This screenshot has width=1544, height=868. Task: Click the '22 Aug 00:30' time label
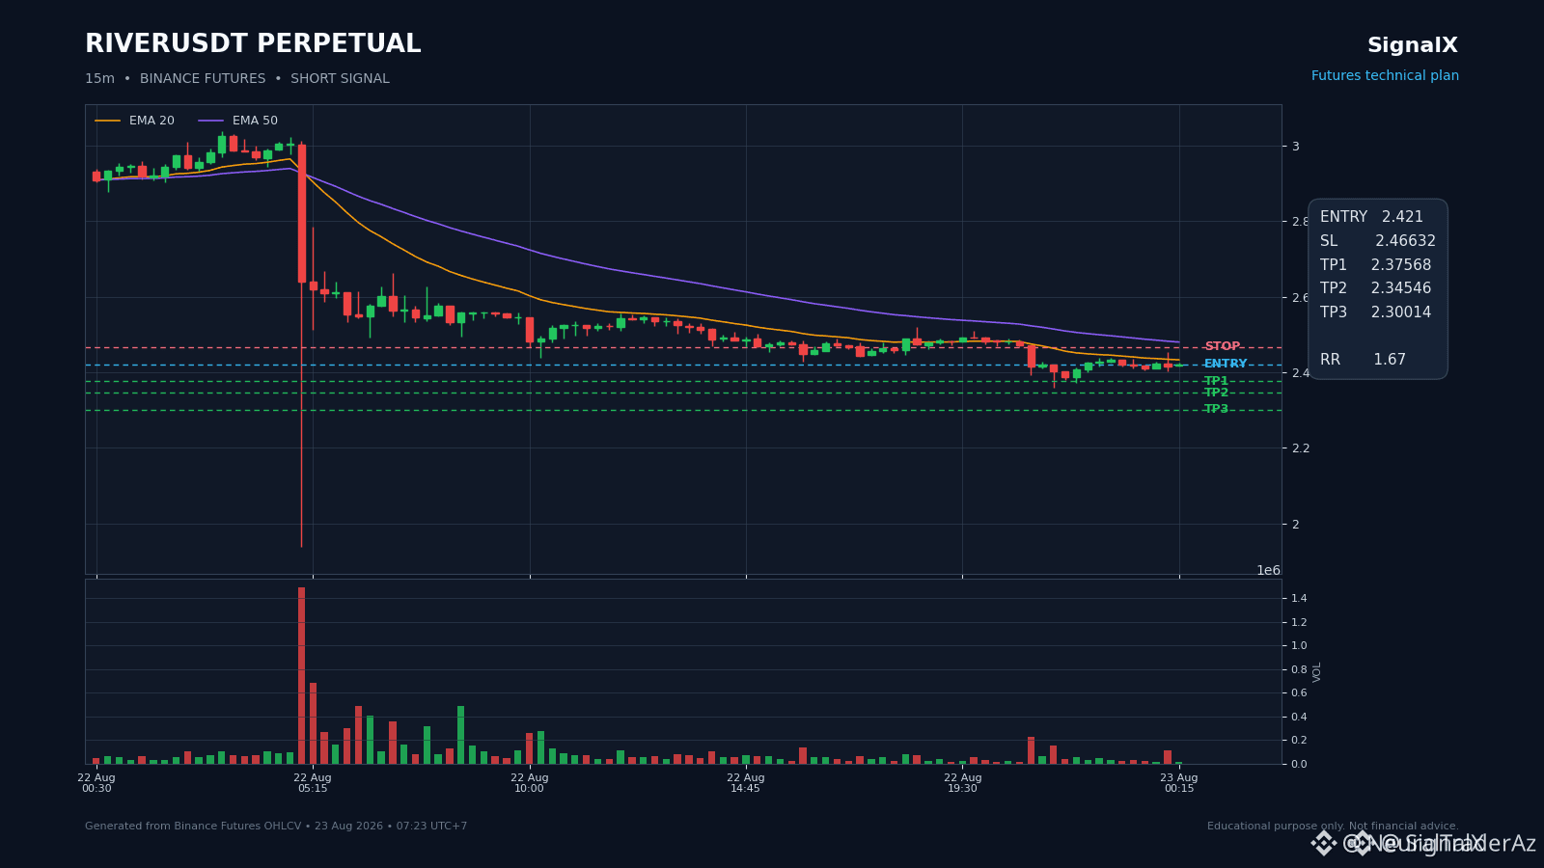point(96,783)
